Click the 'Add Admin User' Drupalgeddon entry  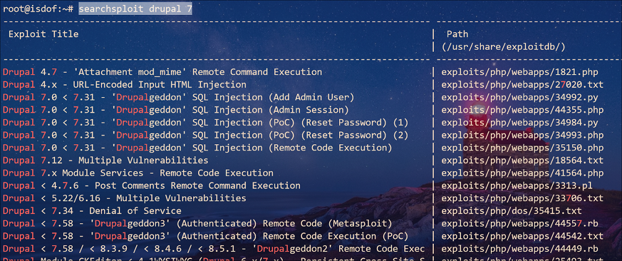click(x=178, y=97)
